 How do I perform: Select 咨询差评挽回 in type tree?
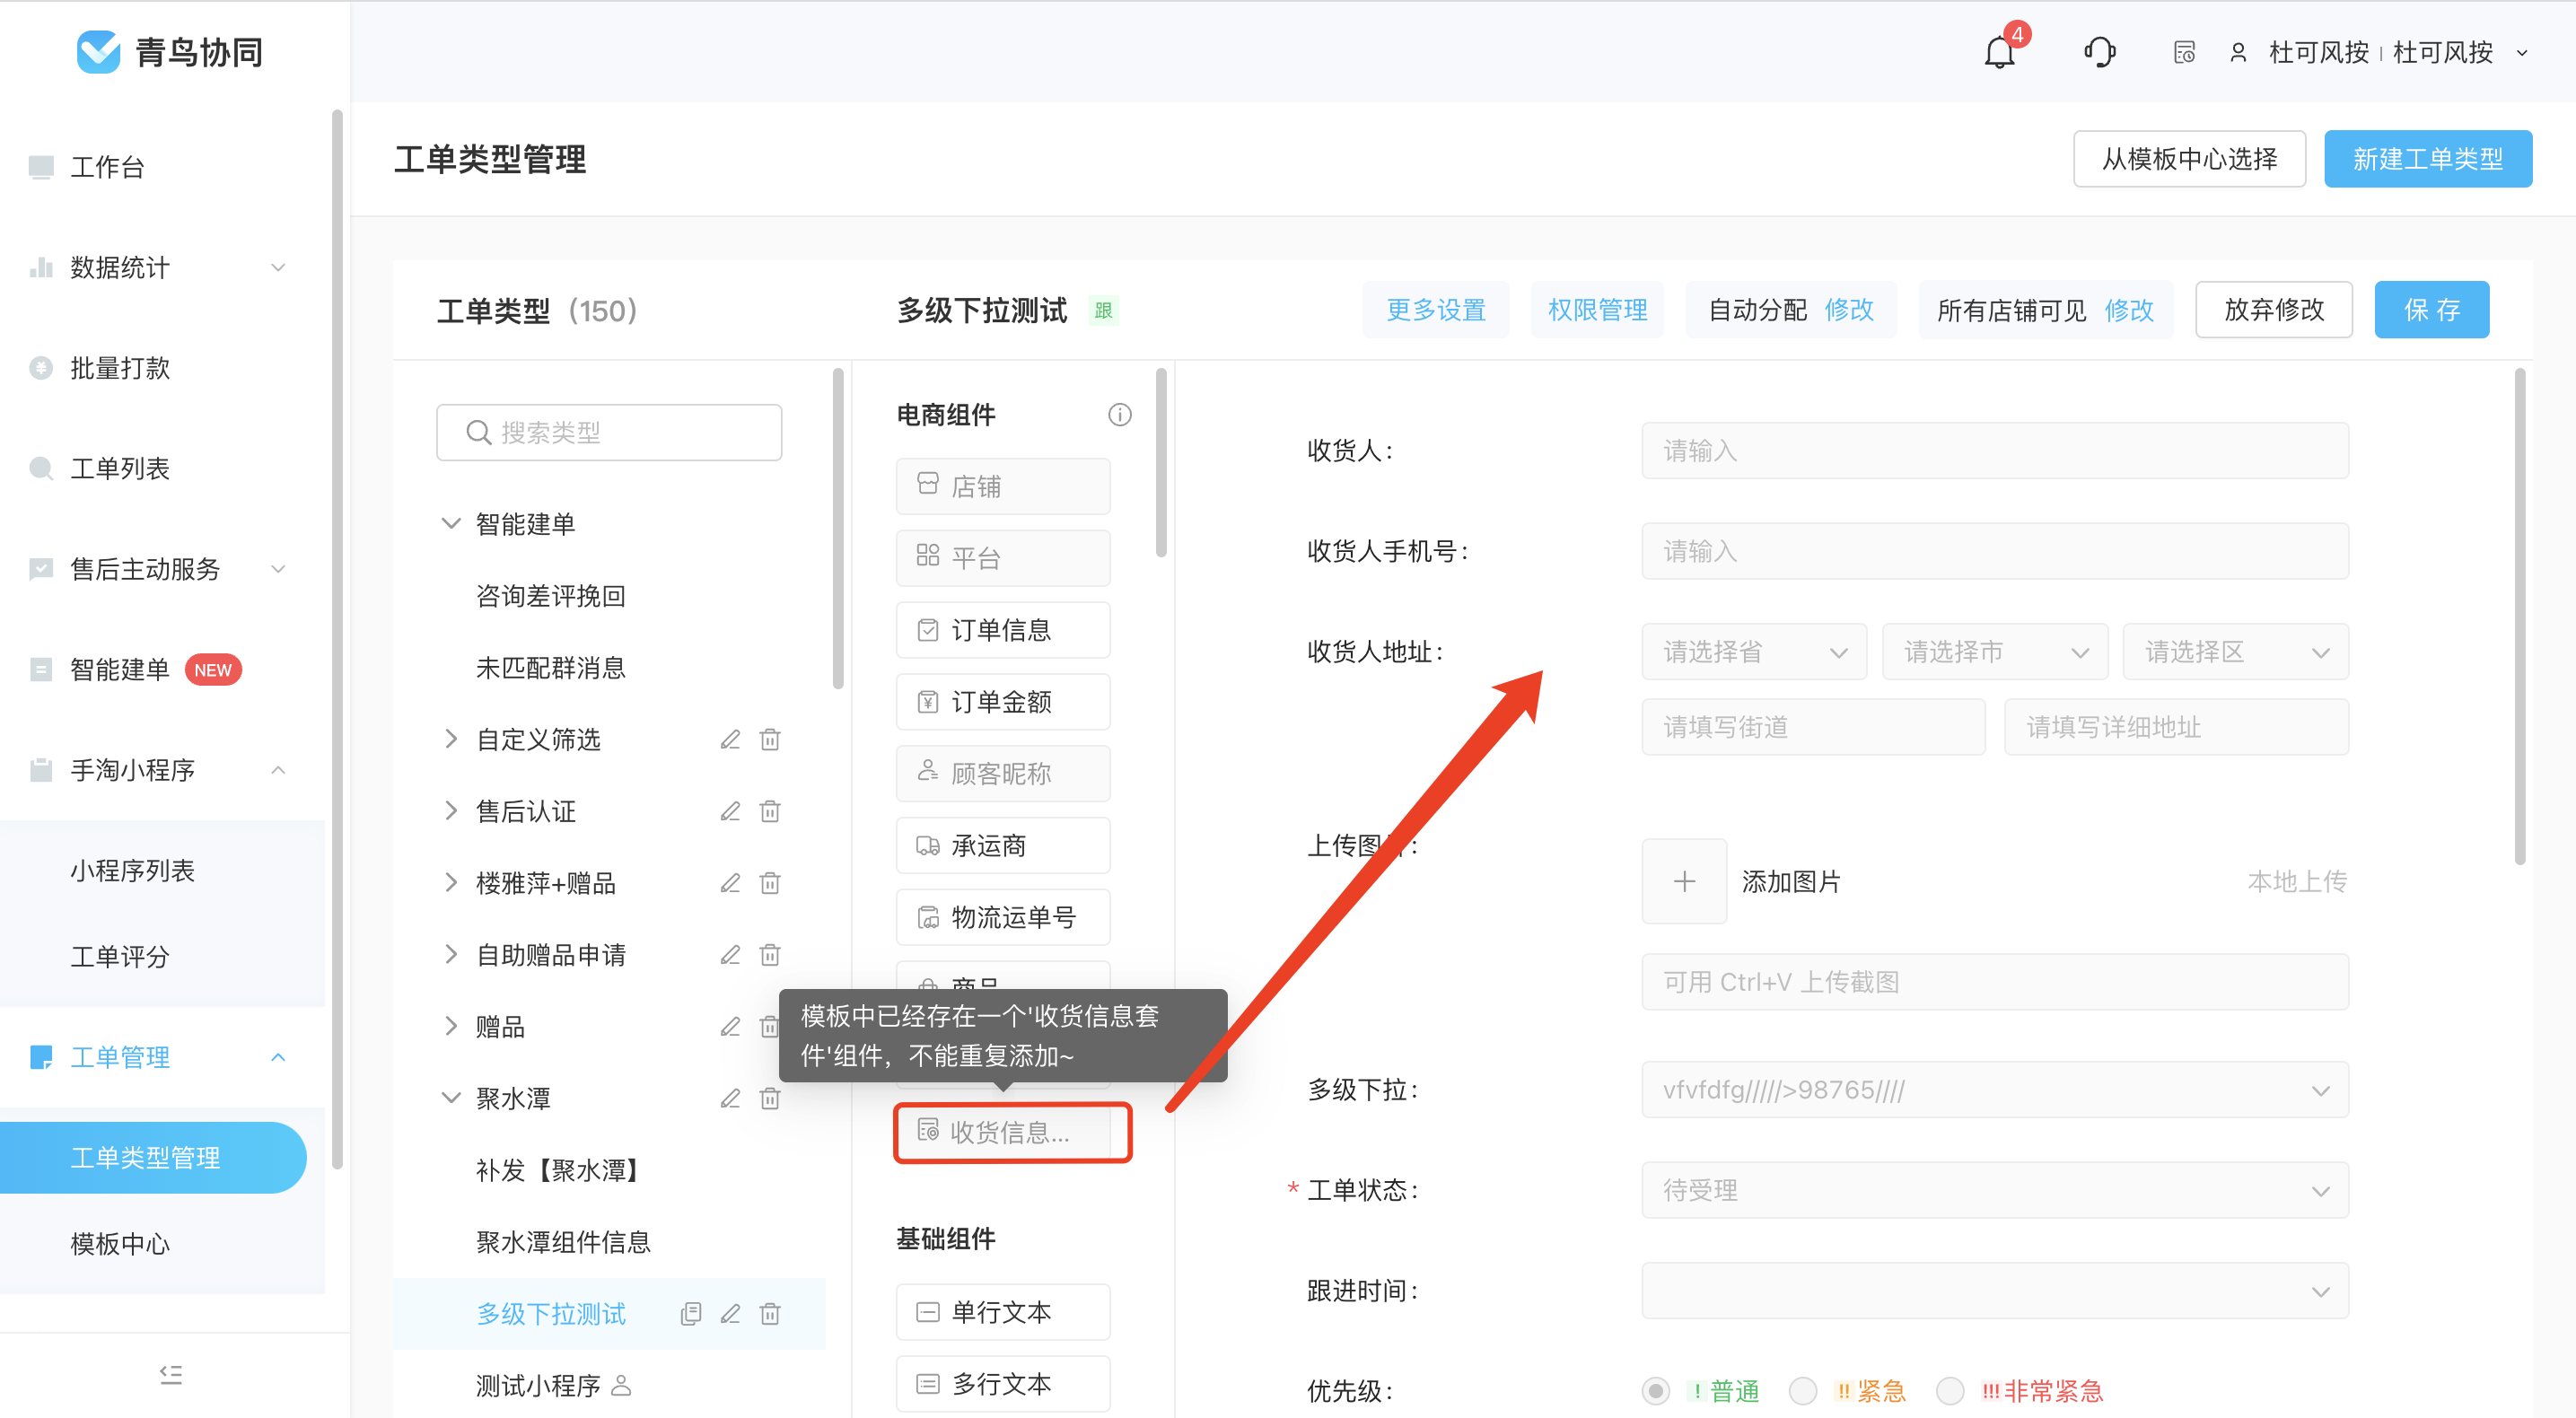(x=551, y=596)
